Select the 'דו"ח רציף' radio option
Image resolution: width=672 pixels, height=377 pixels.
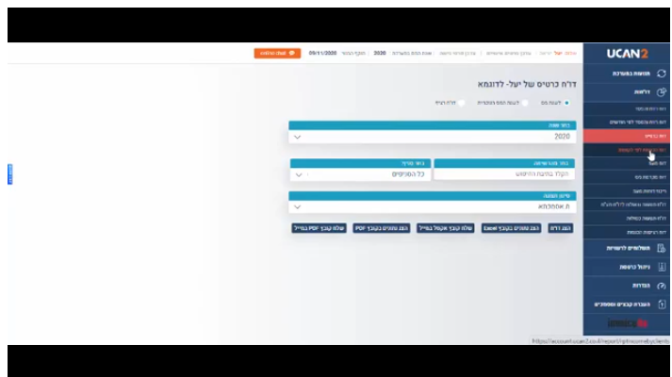[463, 102]
